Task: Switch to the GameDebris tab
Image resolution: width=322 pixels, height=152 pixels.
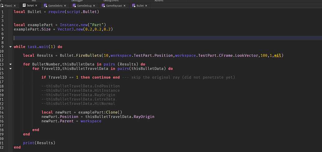Action: pos(55,6)
